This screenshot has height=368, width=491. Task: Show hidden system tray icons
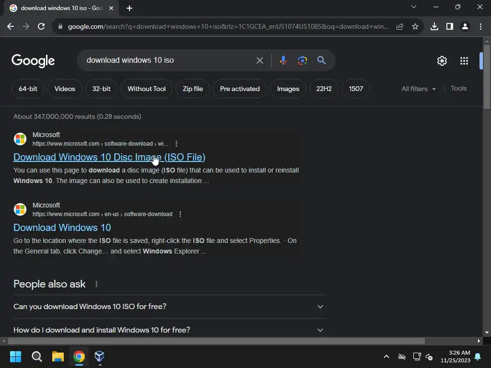point(386,356)
